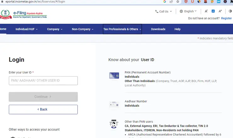Open the dark K profile extension icon

coord(225,2)
